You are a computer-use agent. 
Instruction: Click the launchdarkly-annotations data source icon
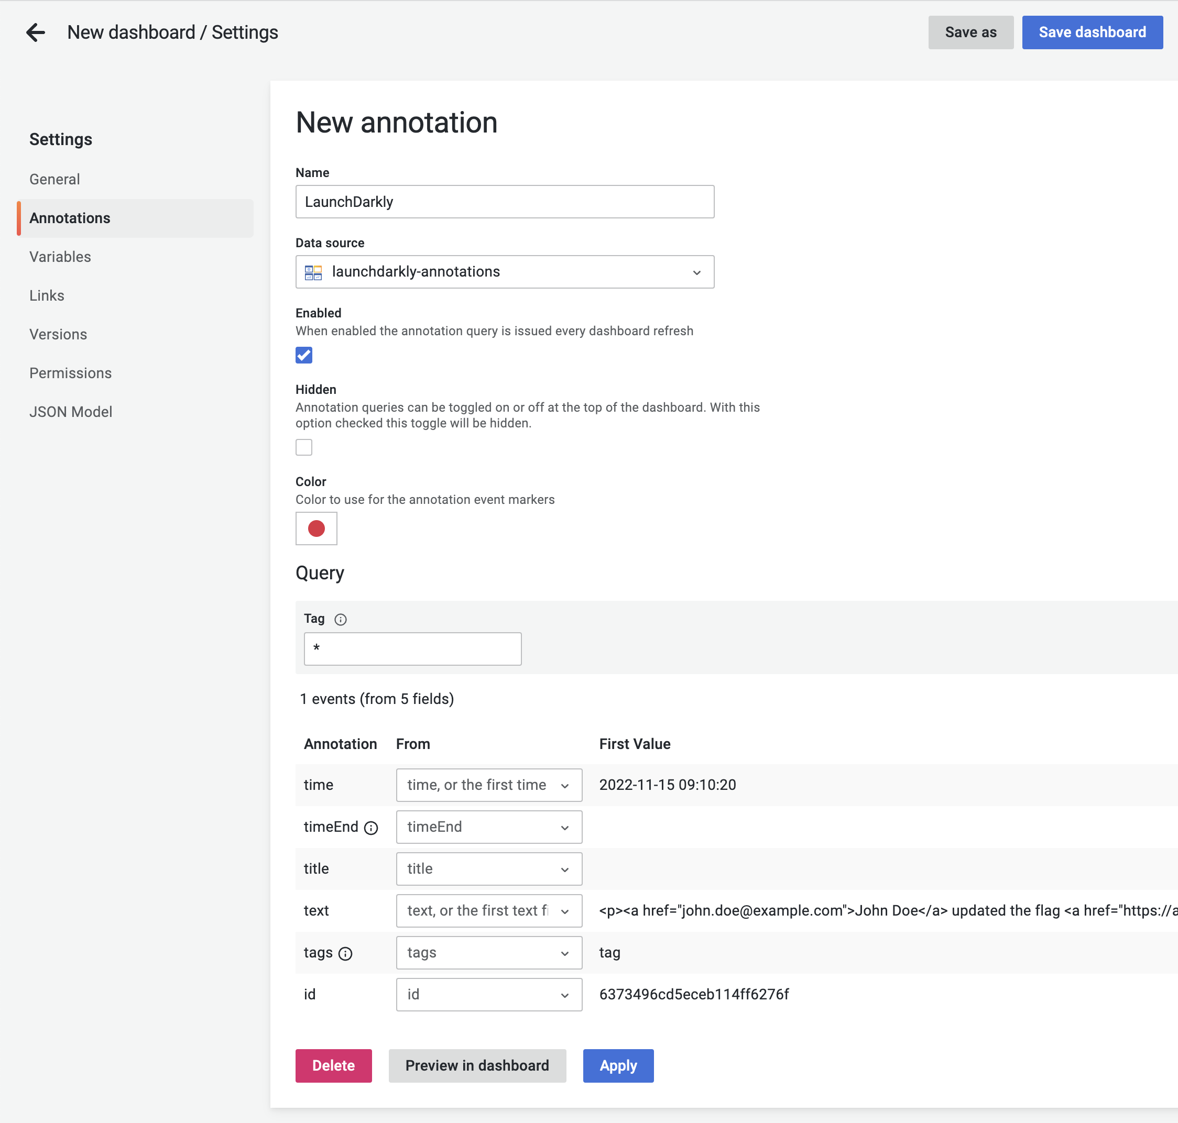[313, 272]
